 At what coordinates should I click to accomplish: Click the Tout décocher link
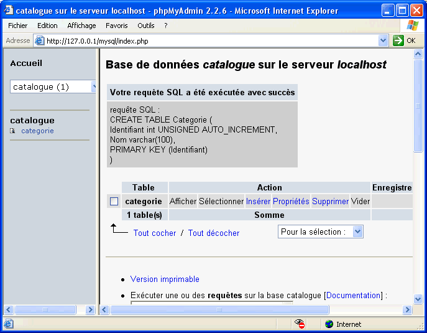click(214, 233)
